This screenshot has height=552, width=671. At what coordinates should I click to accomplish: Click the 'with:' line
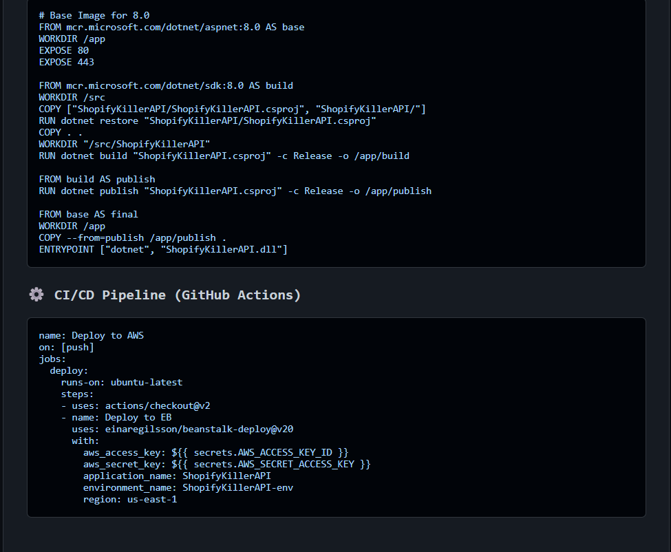(x=85, y=440)
